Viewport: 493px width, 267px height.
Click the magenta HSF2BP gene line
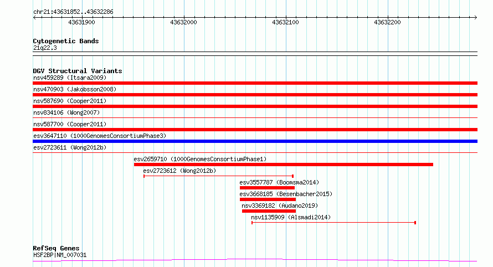(x=255, y=260)
